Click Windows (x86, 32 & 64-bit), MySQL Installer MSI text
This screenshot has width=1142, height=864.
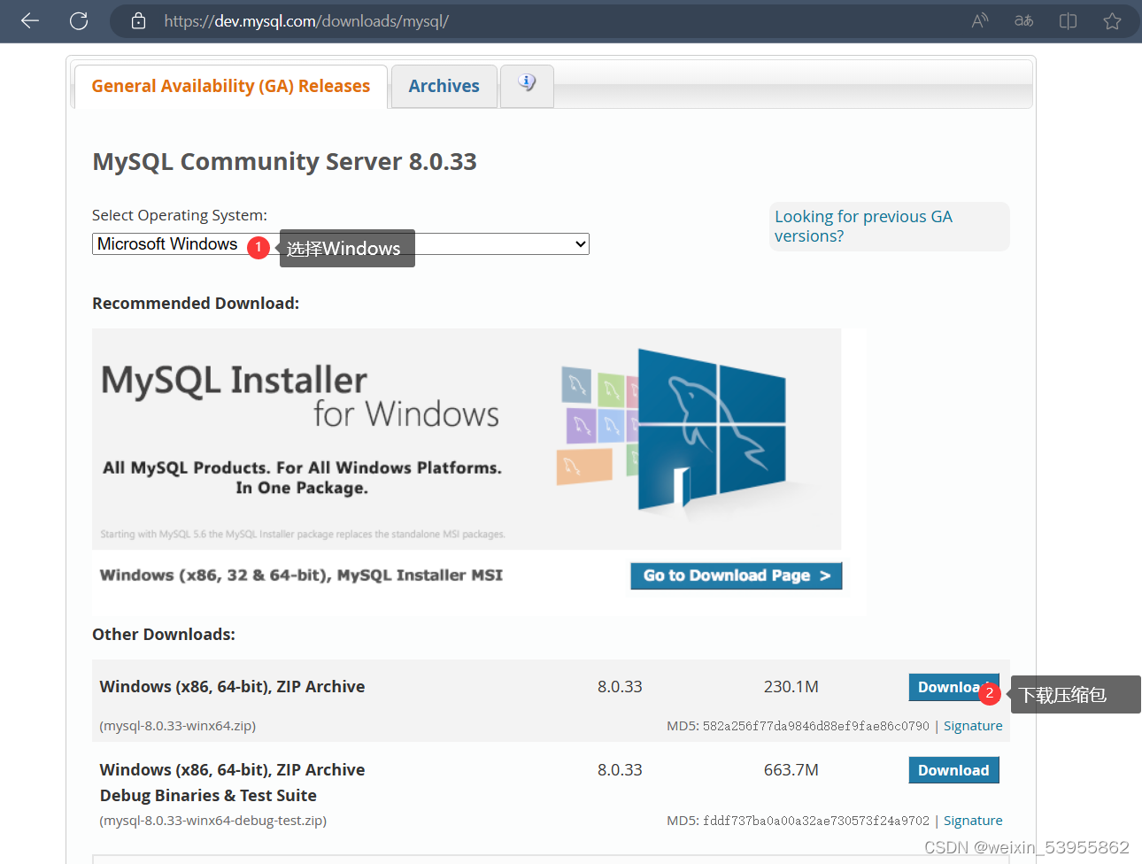click(x=301, y=575)
